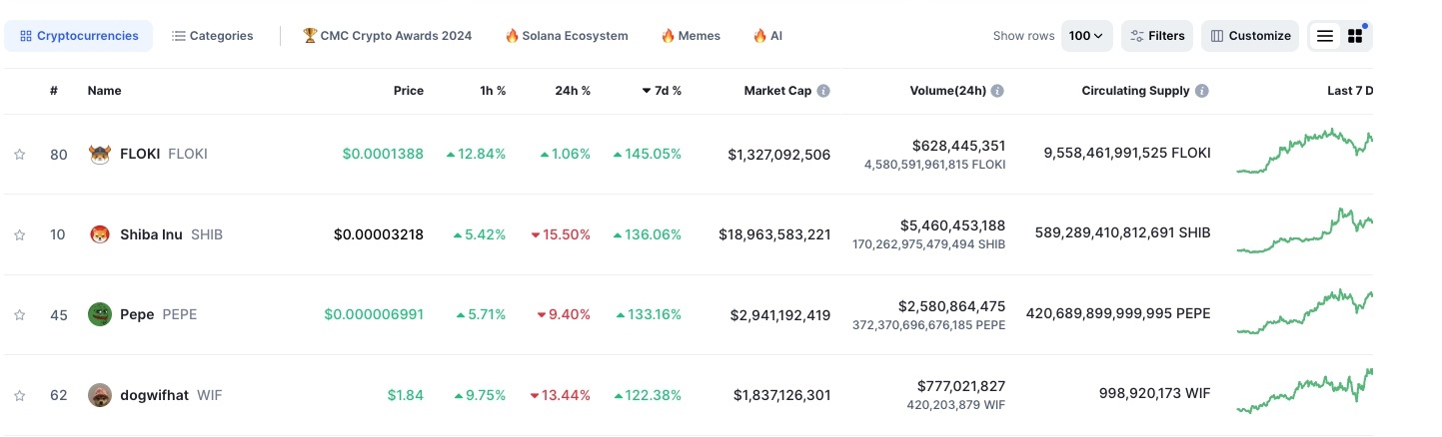The image size is (1442, 437).
Task: Open the Customize columns button
Action: (1250, 36)
